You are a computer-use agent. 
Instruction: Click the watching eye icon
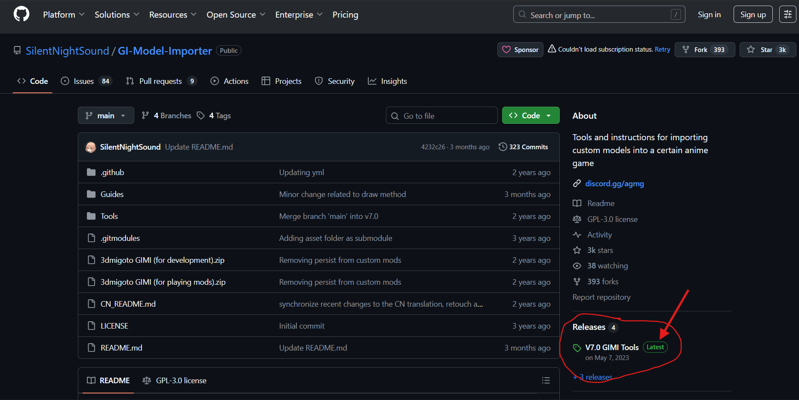click(x=577, y=266)
